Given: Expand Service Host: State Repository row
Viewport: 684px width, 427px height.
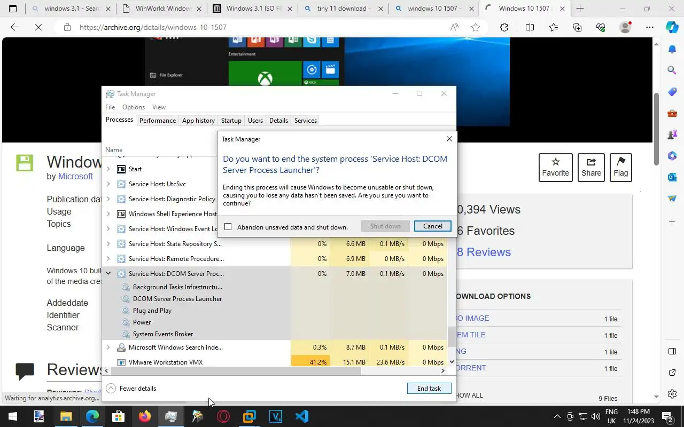Looking at the screenshot, I should [108, 244].
